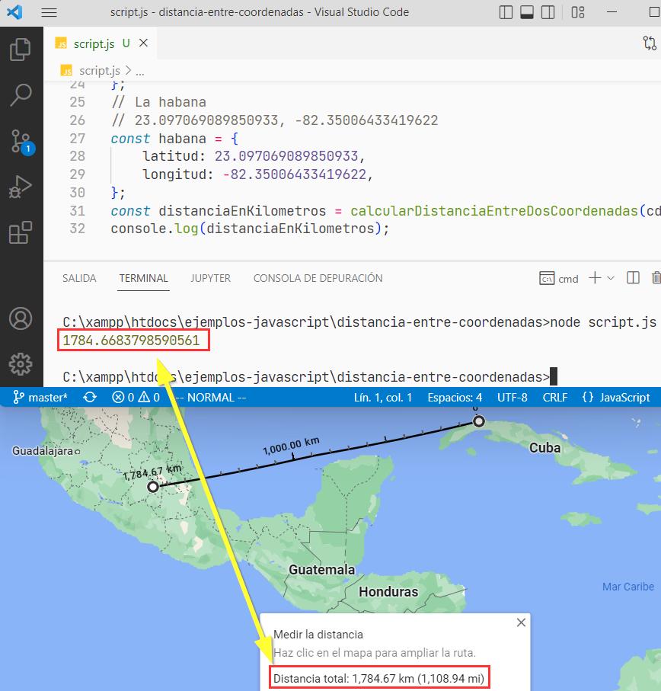The height and width of the screenshot is (691, 661).
Task: Click the Cuba label on the map
Action: 544,448
